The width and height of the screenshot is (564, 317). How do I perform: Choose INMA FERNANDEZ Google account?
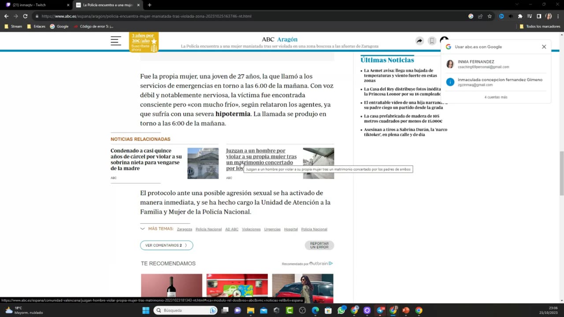(x=496, y=64)
